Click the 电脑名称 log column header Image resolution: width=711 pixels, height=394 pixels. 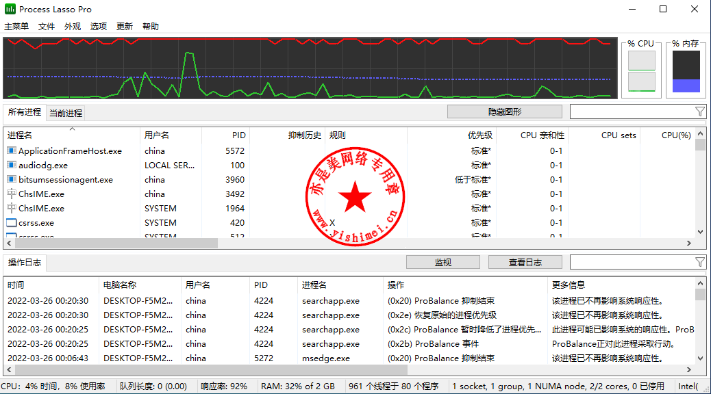(x=140, y=285)
